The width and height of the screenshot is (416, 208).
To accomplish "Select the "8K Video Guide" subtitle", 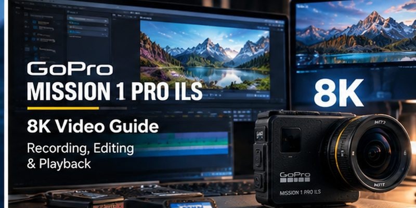I will click(93, 126).
